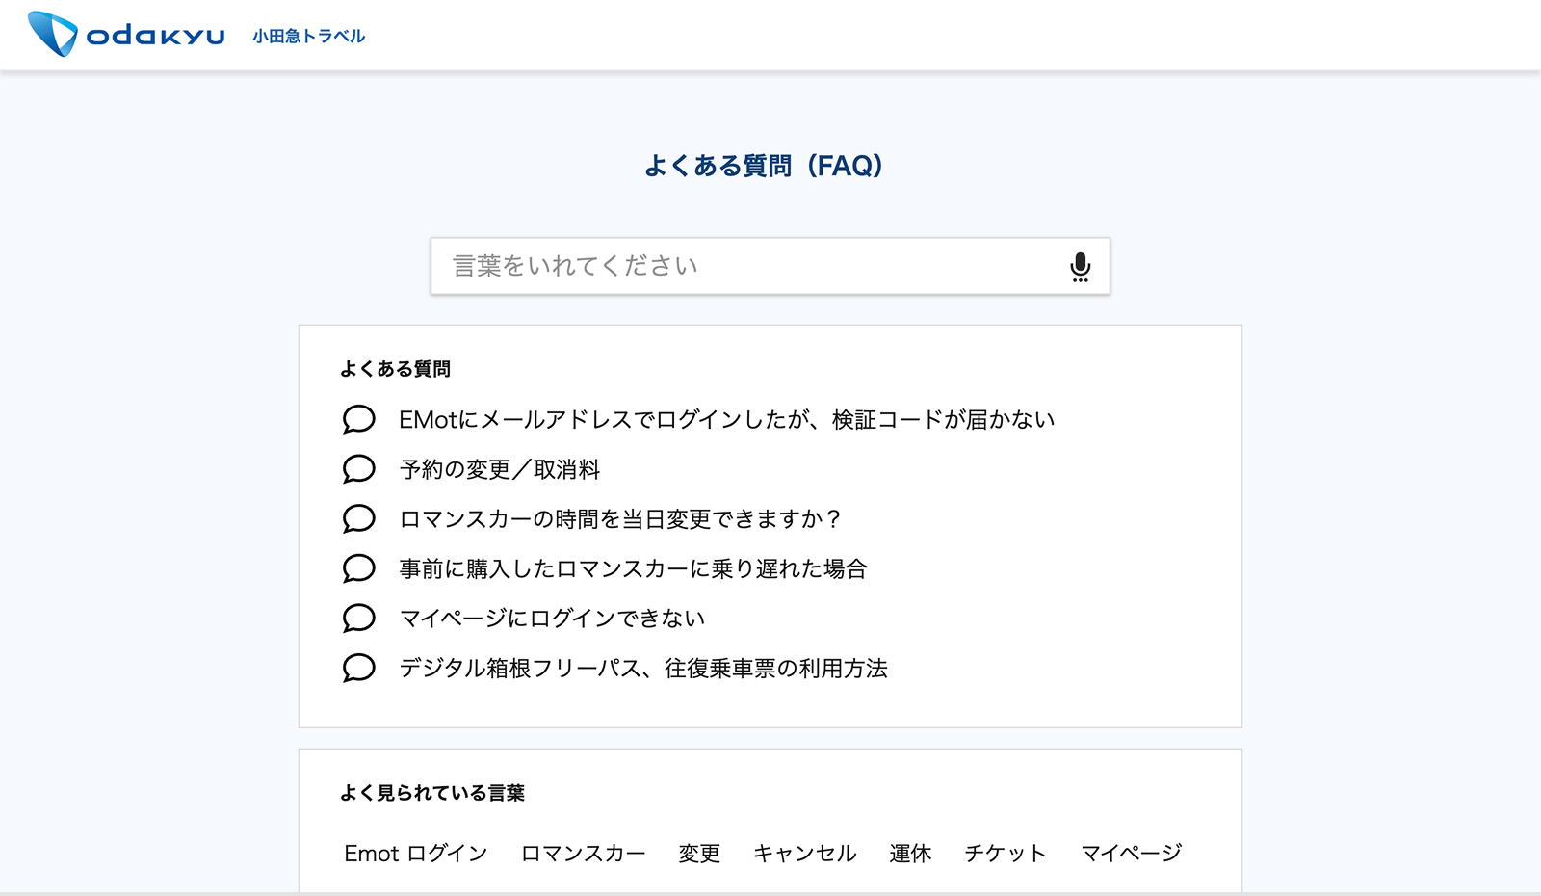Open the FAQ about EMot verification code not arriving
The image size is (1541, 896).
pos(726,419)
